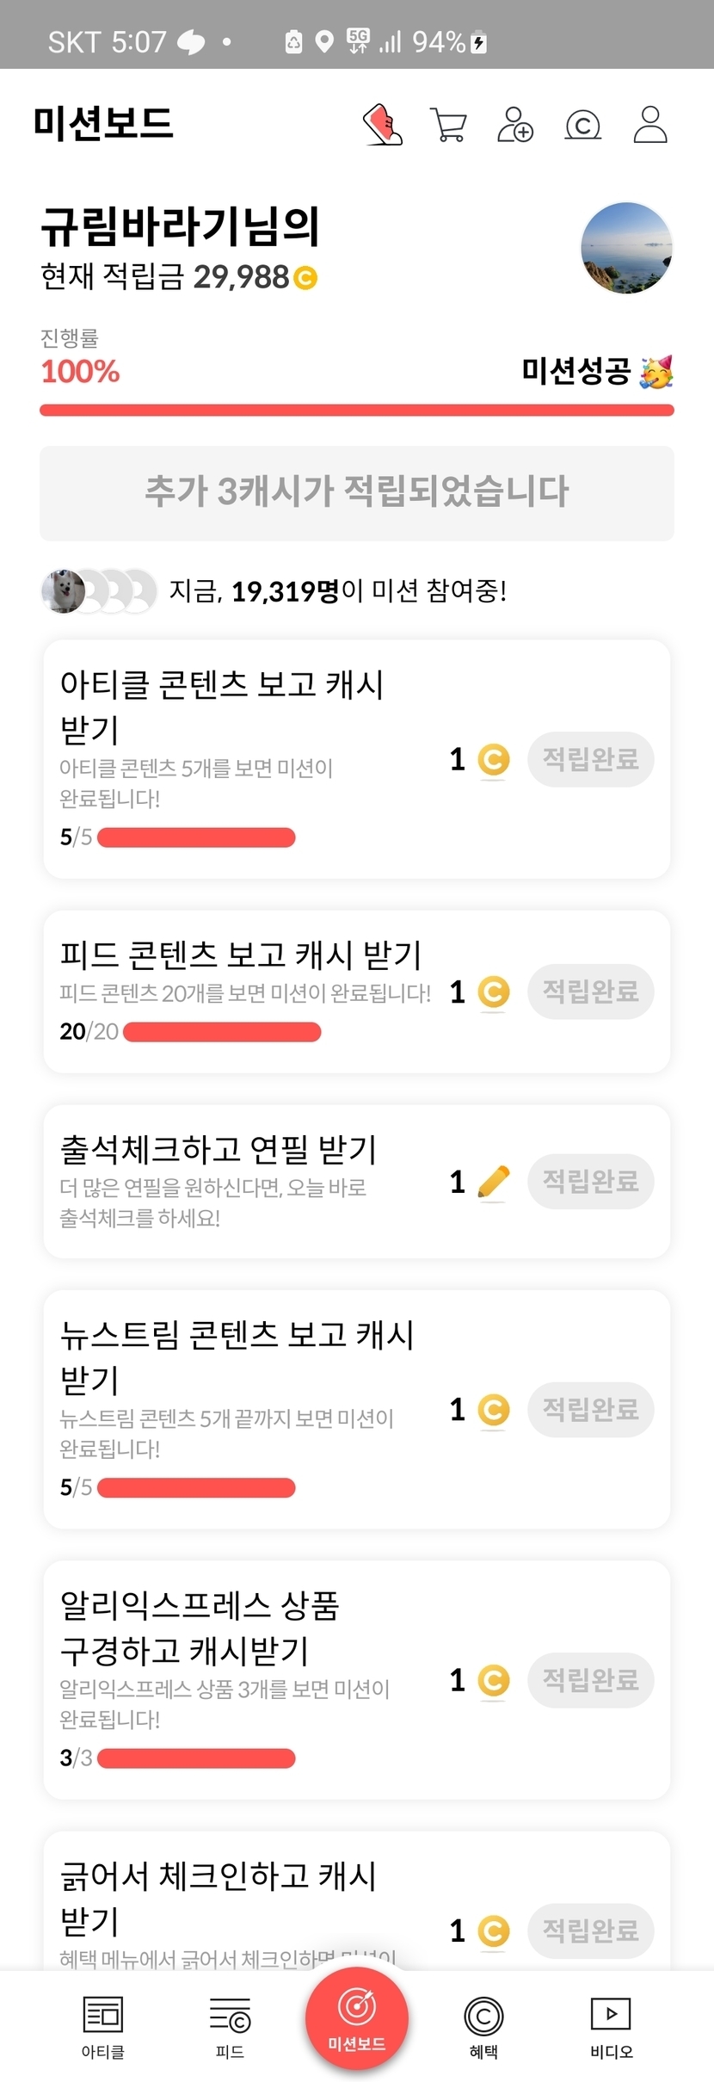This screenshot has width=714, height=2082.
Task: Tap the red sneaker step-counter icon
Action: (x=383, y=125)
